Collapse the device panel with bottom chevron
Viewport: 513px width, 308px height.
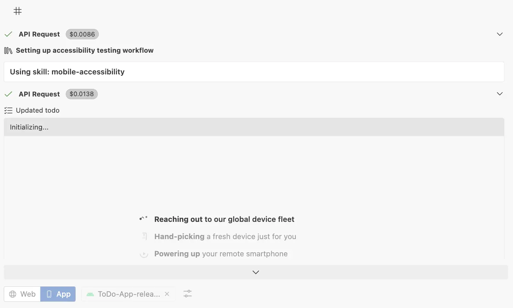(x=256, y=272)
